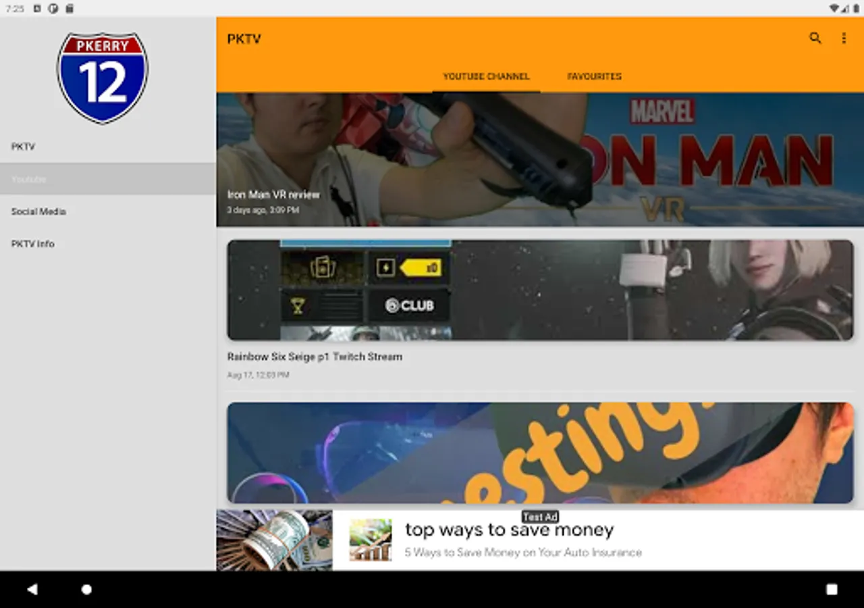Select Youtube in the side drawer
864x608 pixels.
click(x=108, y=179)
